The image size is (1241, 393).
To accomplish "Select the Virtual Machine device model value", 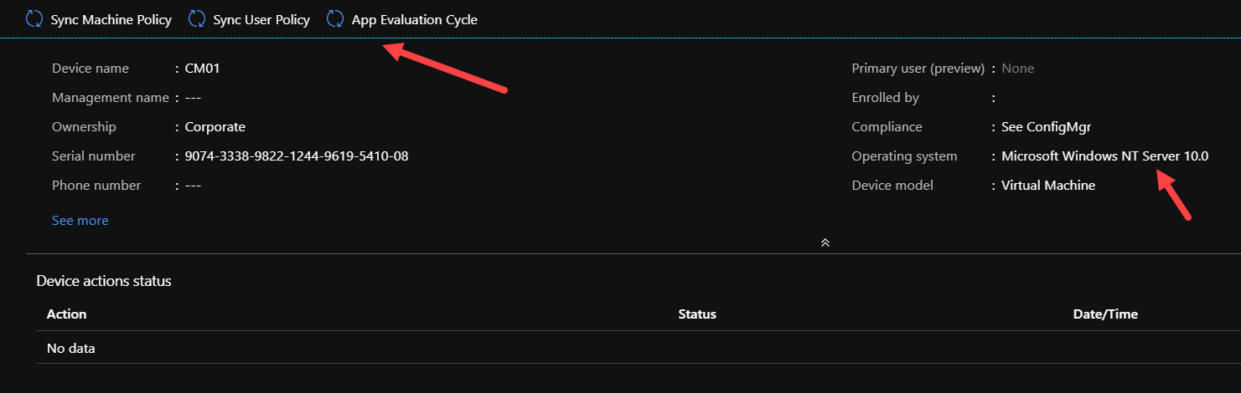I will [x=1048, y=186].
